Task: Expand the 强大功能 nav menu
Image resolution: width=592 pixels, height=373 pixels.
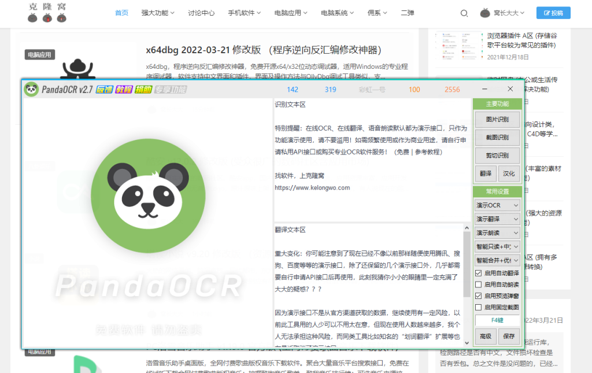Action: [x=158, y=13]
